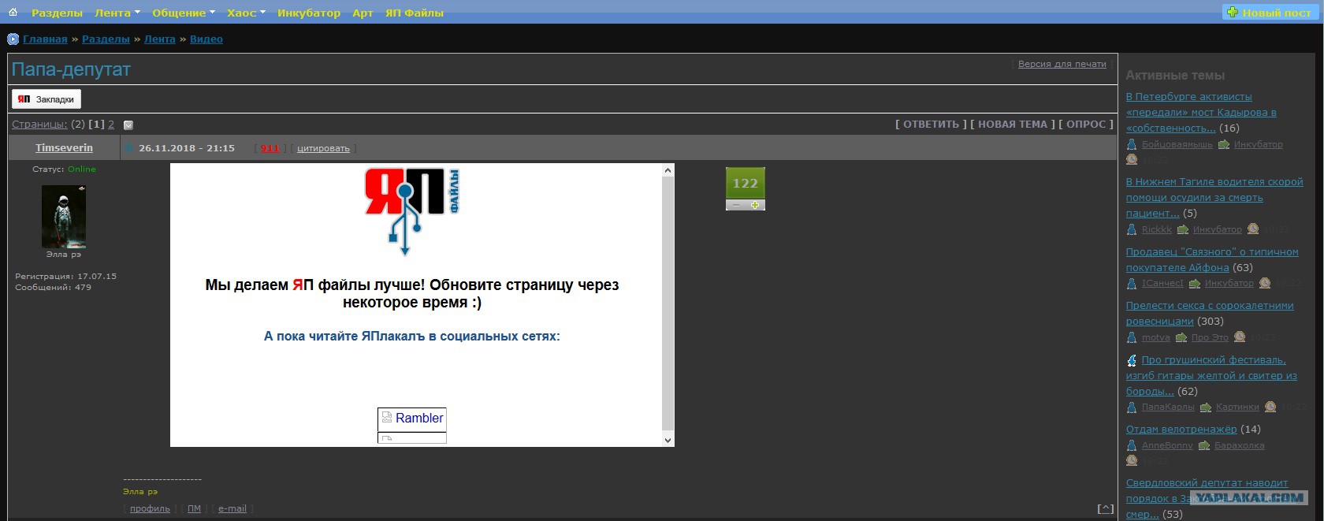Click the embed vertical scrollbar track
Image resolution: width=1324 pixels, height=521 pixels.
[x=668, y=305]
